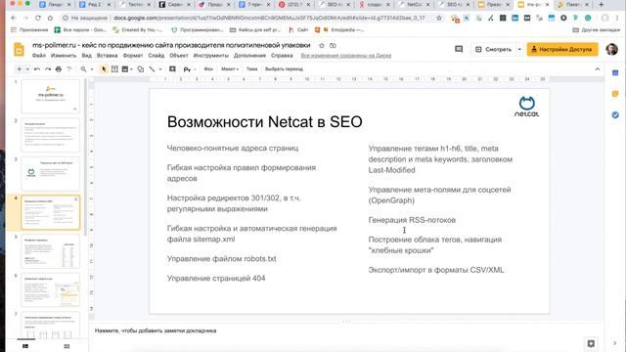Switch to grid view

click(x=67, y=346)
